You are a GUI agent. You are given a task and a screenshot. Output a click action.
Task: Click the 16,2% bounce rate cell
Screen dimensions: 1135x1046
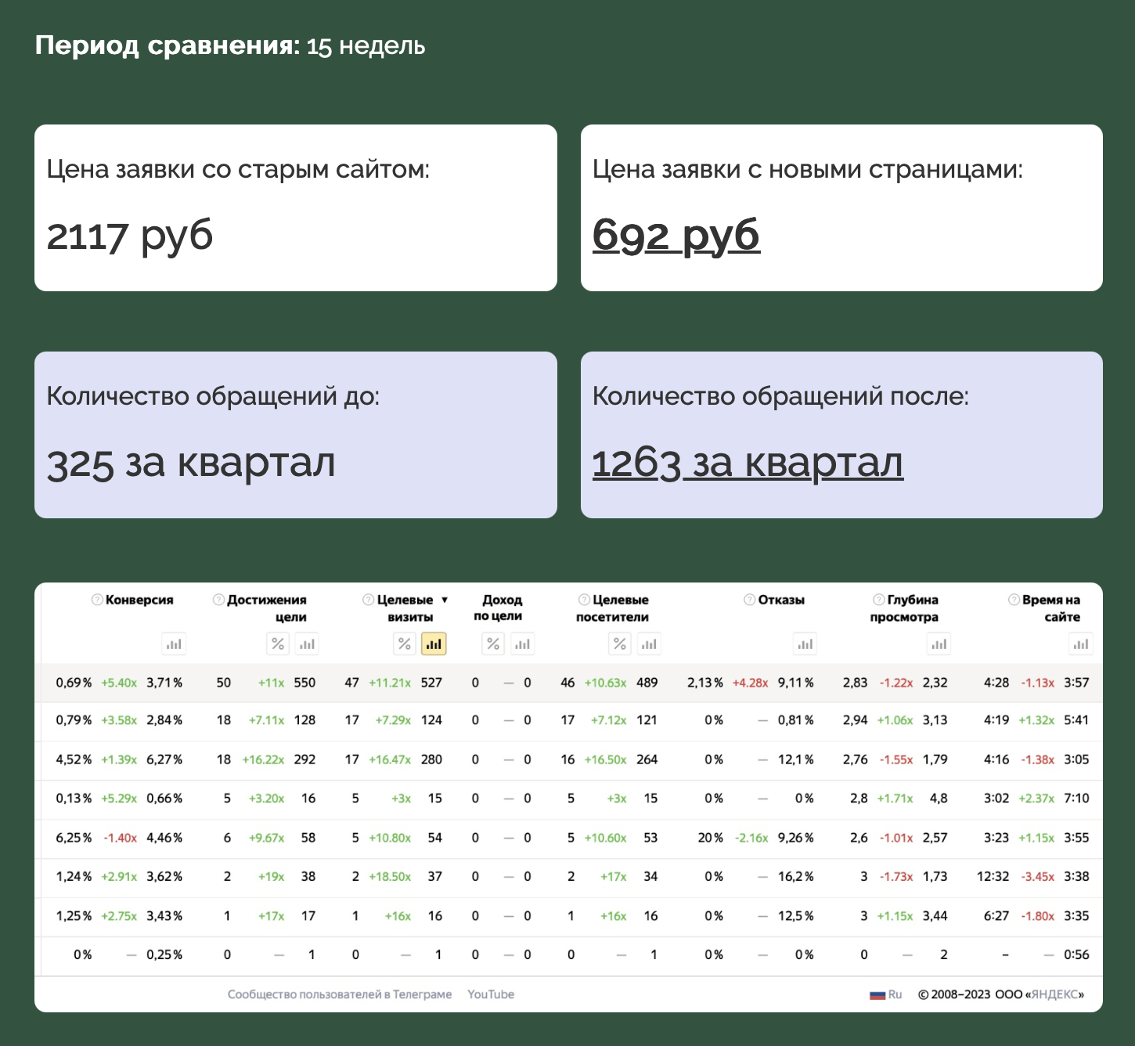coord(796,877)
